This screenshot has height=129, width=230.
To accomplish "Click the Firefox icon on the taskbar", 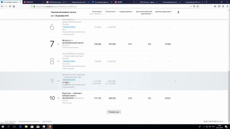I will [50, 126].
